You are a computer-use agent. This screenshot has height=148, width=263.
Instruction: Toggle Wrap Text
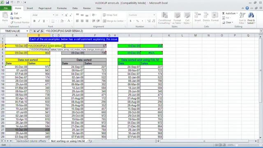(110, 15)
